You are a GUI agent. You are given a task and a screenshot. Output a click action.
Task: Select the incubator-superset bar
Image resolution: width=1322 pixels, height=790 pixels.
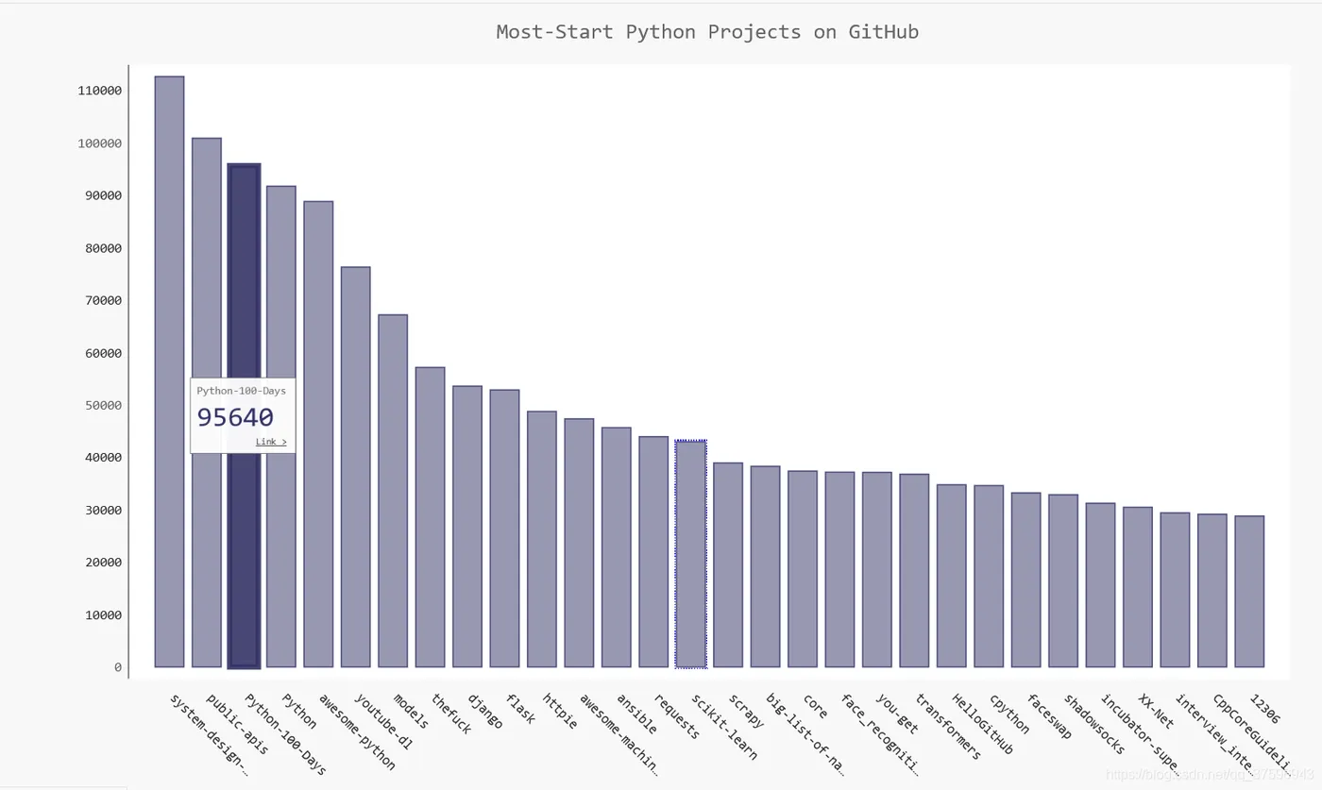(x=1100, y=585)
